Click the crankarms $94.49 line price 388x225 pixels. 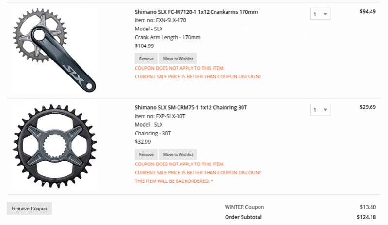(367, 12)
